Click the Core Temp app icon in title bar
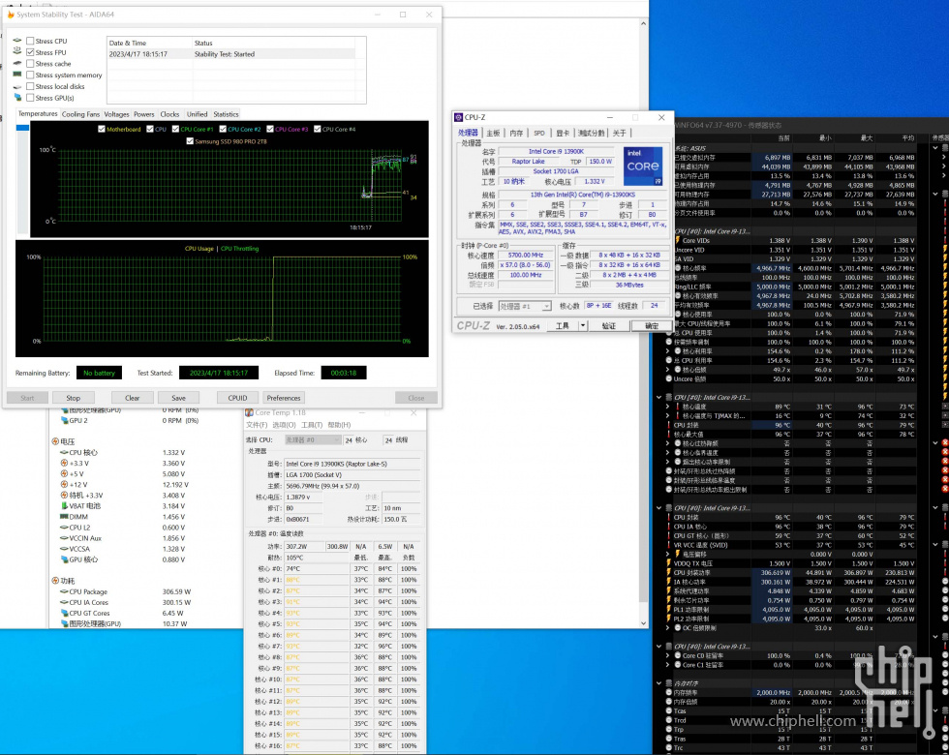 (x=249, y=412)
